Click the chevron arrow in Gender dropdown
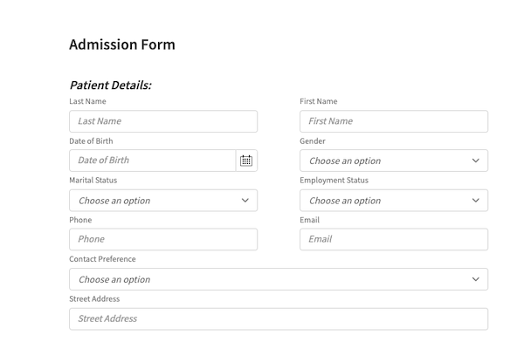This screenshot has width=524, height=349. (476, 161)
